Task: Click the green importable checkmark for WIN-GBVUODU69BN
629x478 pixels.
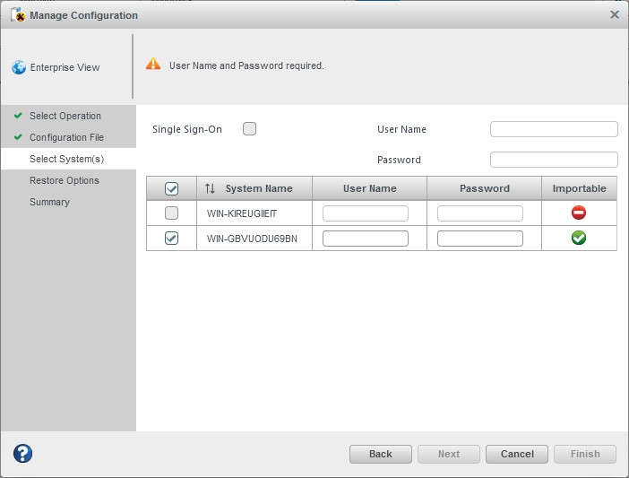Action: (x=579, y=238)
